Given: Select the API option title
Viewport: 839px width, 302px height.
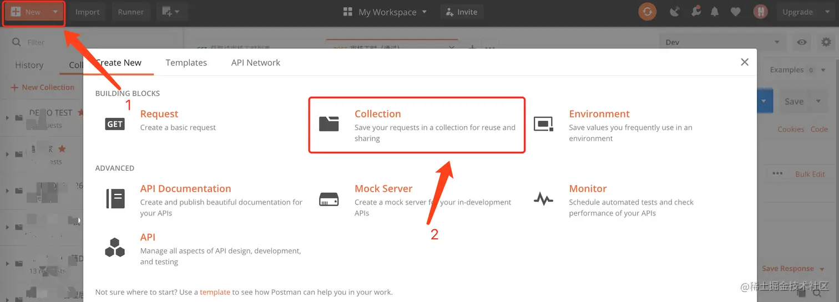Looking at the screenshot, I should (148, 237).
